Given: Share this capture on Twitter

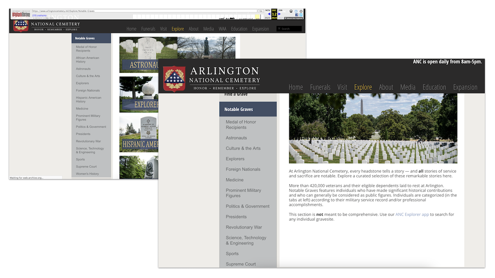Looking at the screenshot, I should (x=301, y=15).
